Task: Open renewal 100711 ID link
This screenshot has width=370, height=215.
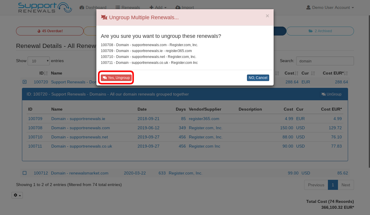Action: click(x=35, y=146)
